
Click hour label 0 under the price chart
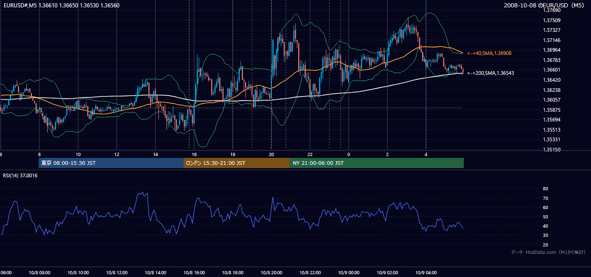pyautogui.click(x=349, y=154)
